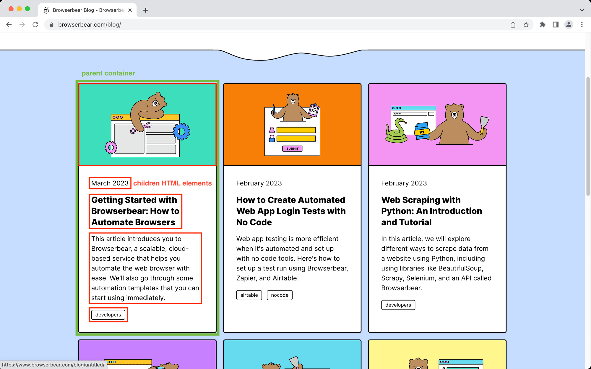Viewport: 591px width, 369px height.
Task: Open the Chrome extensions puzzle icon
Action: click(x=543, y=25)
